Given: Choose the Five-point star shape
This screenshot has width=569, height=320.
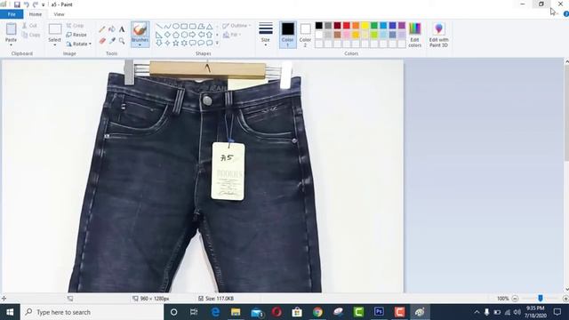Looking at the screenshot, I should click(176, 43).
